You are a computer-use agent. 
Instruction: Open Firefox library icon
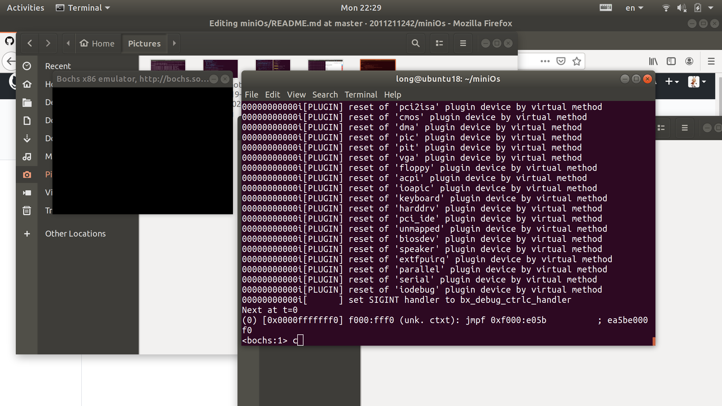[x=653, y=61]
